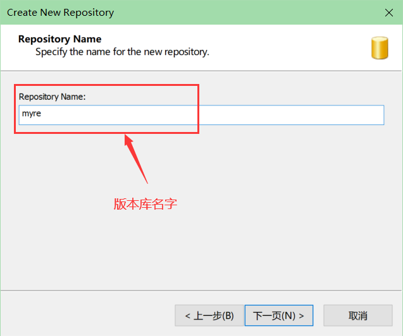Screen dimensions: 403x336
Task: Proceed with the 下一页(N) button
Action: tap(279, 316)
